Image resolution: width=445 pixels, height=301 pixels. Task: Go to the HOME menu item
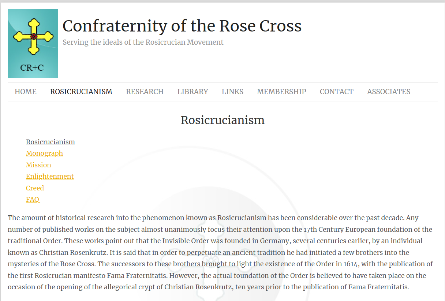pyautogui.click(x=26, y=92)
